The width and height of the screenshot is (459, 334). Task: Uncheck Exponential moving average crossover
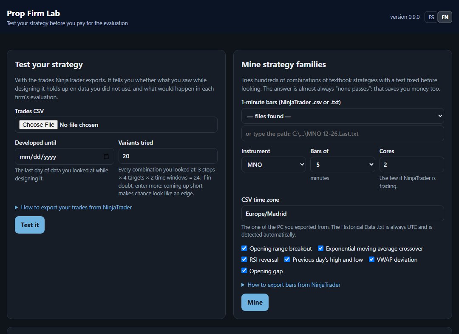pos(320,248)
